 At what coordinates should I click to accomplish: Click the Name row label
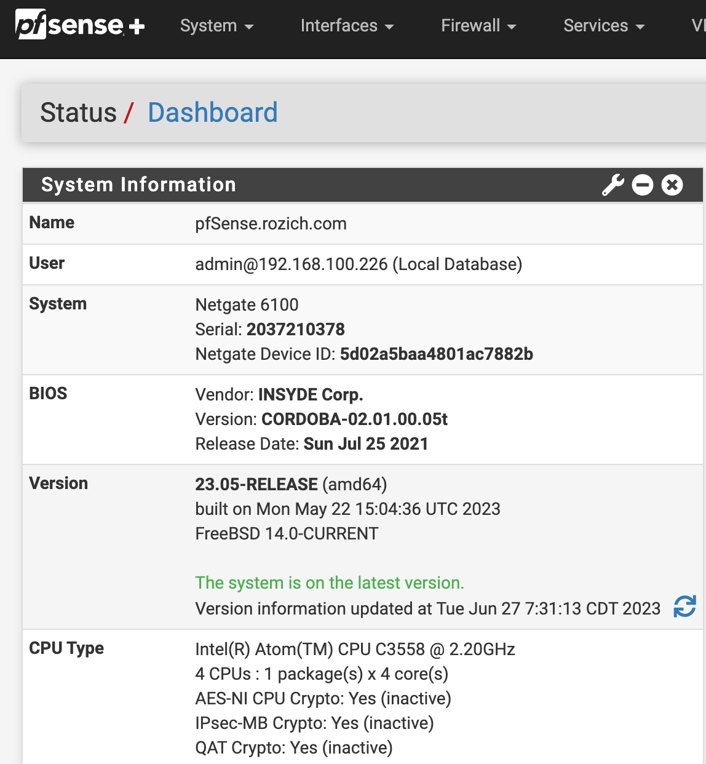52,222
